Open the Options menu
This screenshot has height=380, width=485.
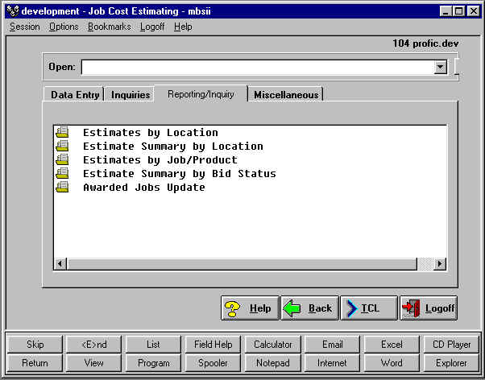tap(64, 27)
